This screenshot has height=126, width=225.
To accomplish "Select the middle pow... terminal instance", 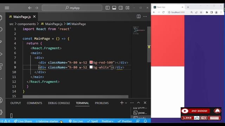I will 140,113.
